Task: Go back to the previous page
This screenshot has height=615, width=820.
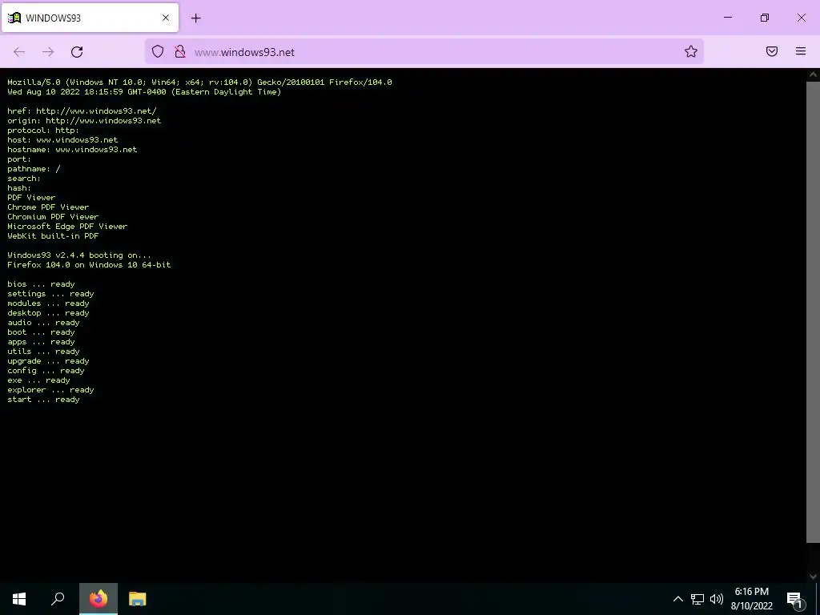Action: [x=19, y=52]
